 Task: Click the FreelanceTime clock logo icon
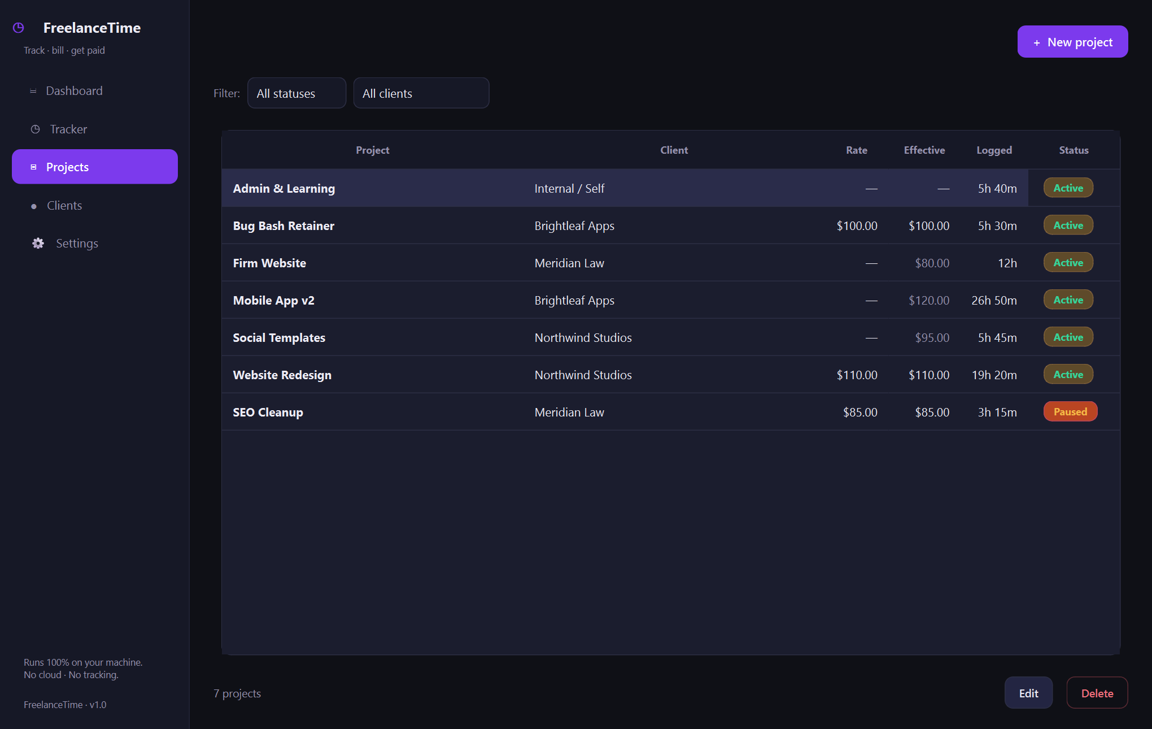pos(19,28)
